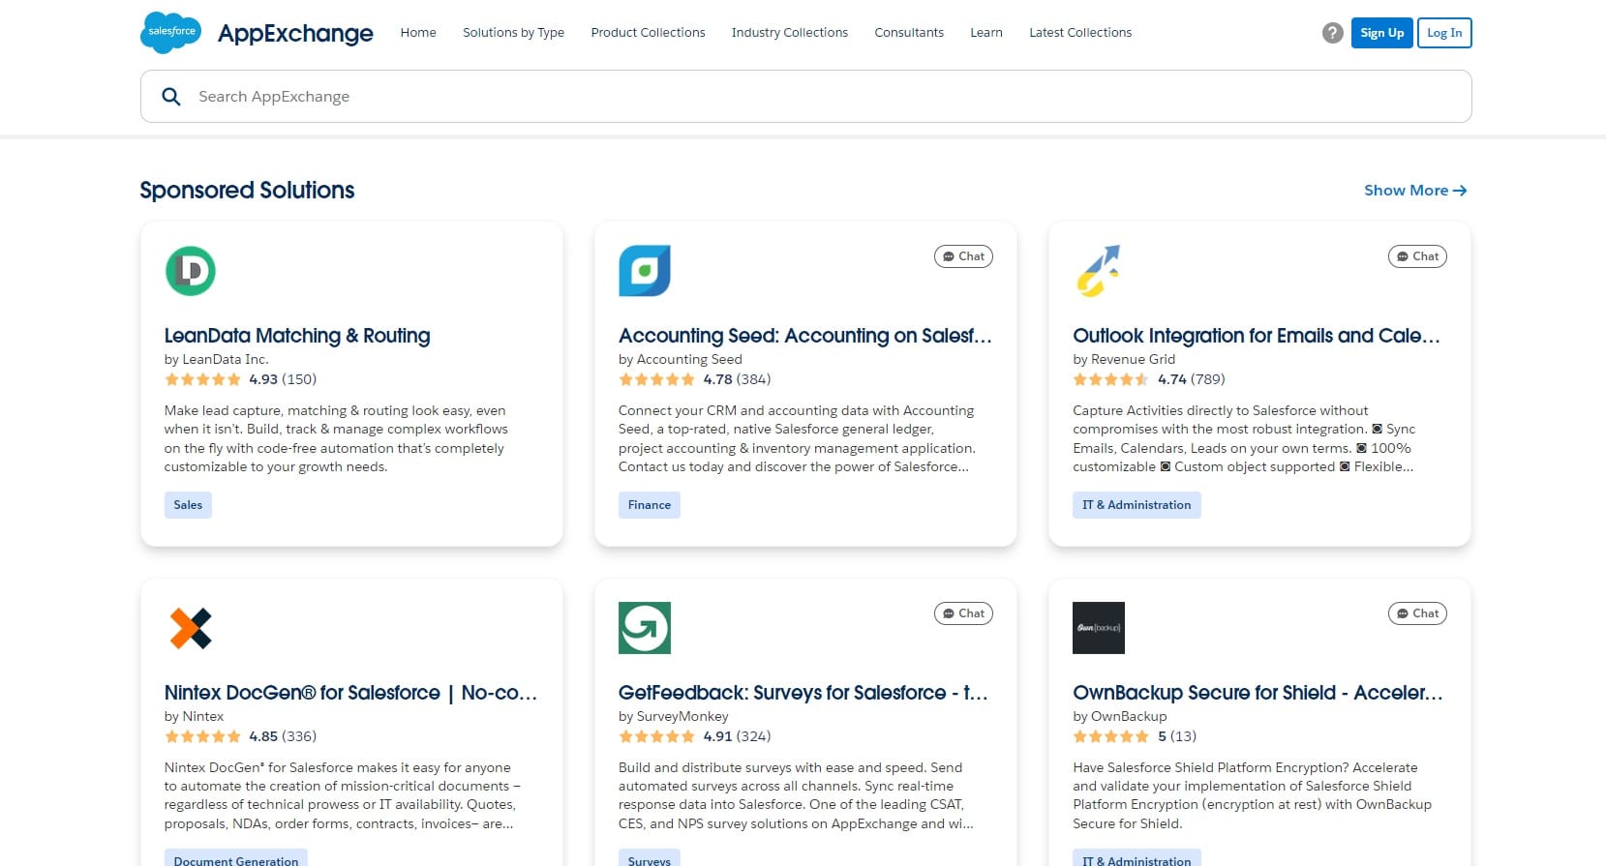Image resolution: width=1606 pixels, height=866 pixels.
Task: Expand the Product Collections menu
Action: [x=648, y=33]
